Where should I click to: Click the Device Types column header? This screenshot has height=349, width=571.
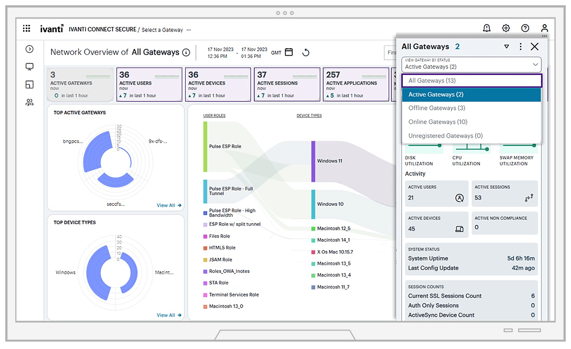pyautogui.click(x=309, y=115)
